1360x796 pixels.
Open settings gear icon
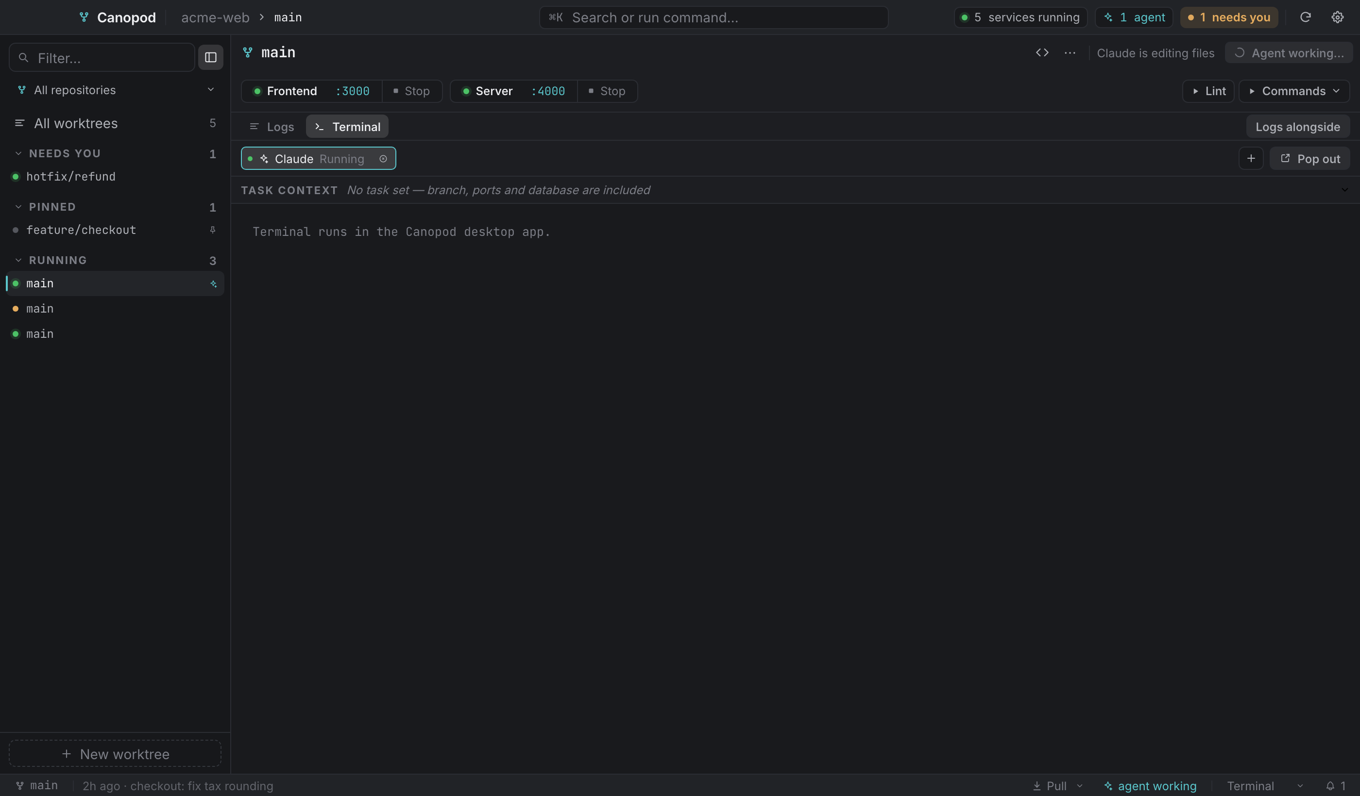[x=1337, y=17]
